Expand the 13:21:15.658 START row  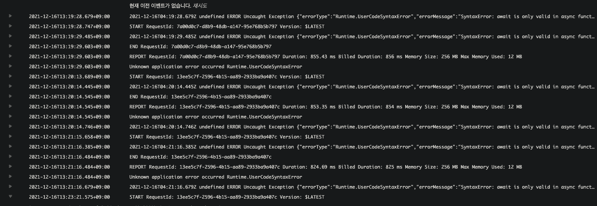click(x=10, y=137)
